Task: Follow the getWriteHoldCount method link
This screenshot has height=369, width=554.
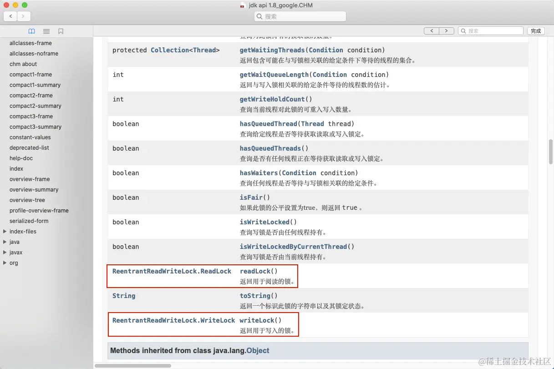Action: pyautogui.click(x=272, y=99)
